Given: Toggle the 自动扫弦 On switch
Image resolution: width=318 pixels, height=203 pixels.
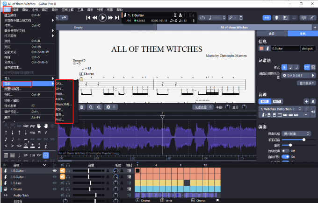Looking at the screenshot, I should click(x=286, y=156).
